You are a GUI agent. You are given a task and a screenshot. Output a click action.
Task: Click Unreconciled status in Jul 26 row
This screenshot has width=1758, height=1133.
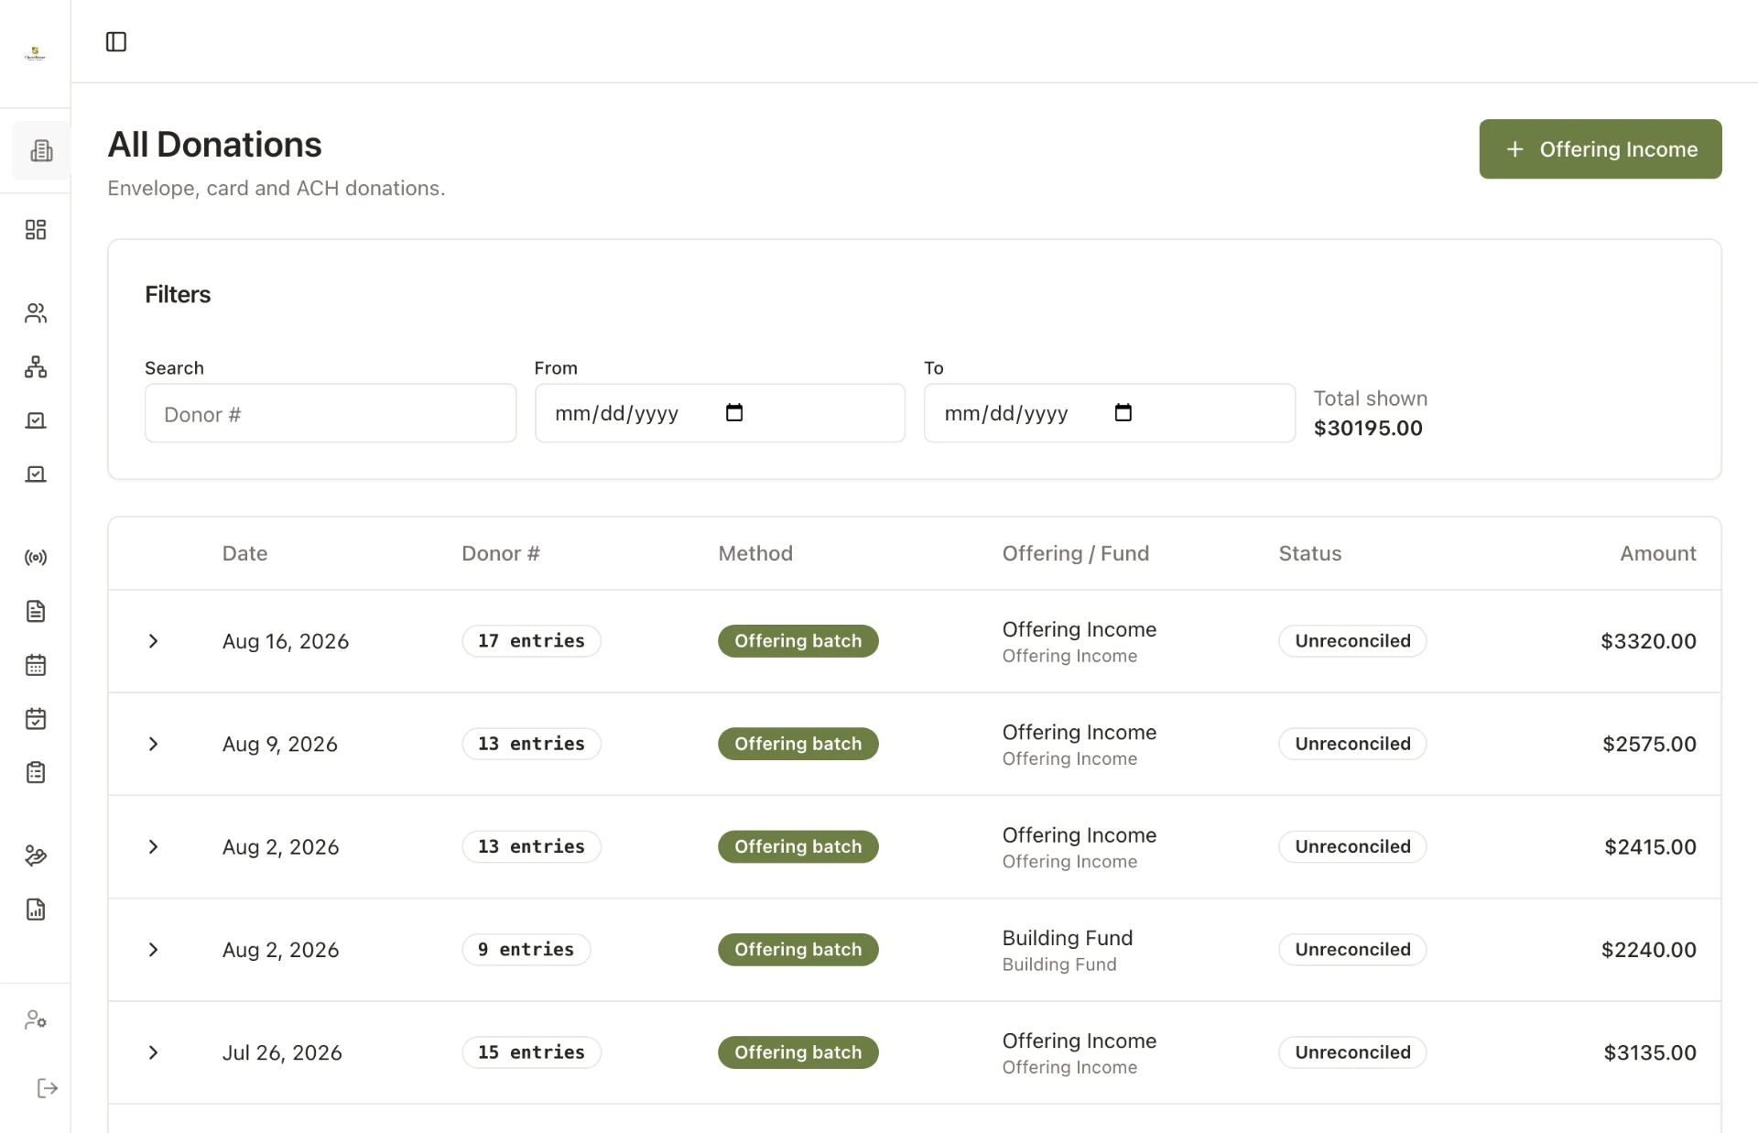(1352, 1052)
